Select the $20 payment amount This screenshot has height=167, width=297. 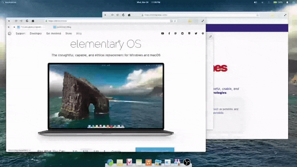(x=85, y=151)
